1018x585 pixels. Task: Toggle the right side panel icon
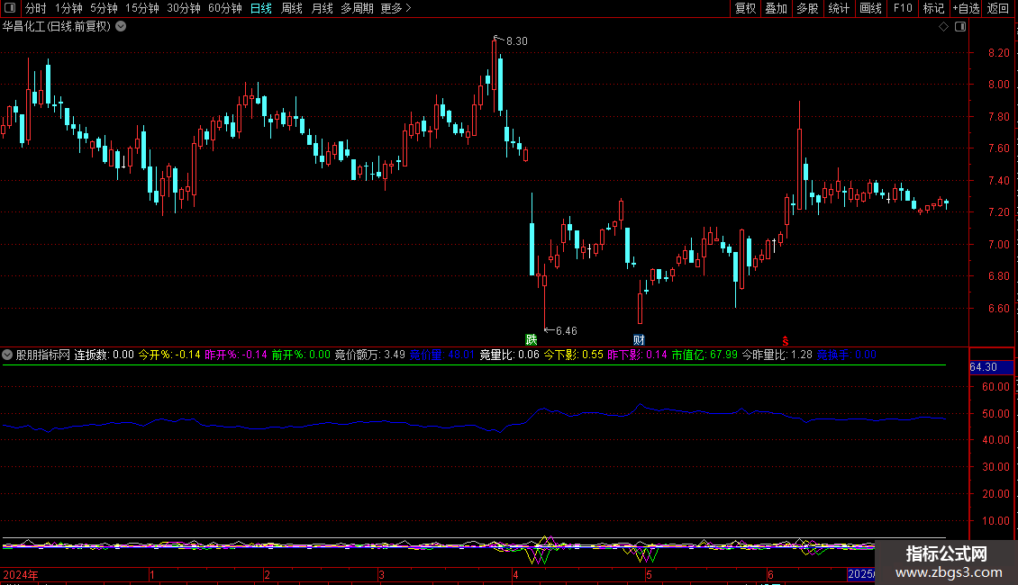click(x=960, y=27)
